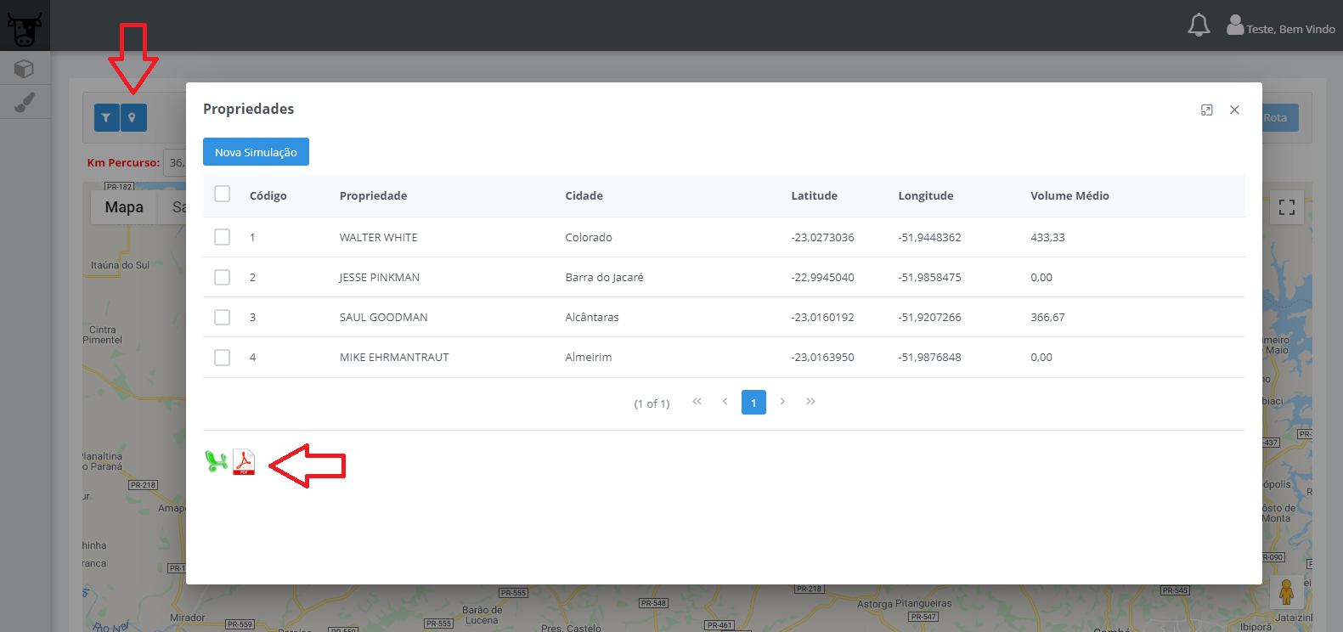The width and height of the screenshot is (1343, 632).
Task: Check the WALTER WHITE row checkbox
Action: point(223,237)
